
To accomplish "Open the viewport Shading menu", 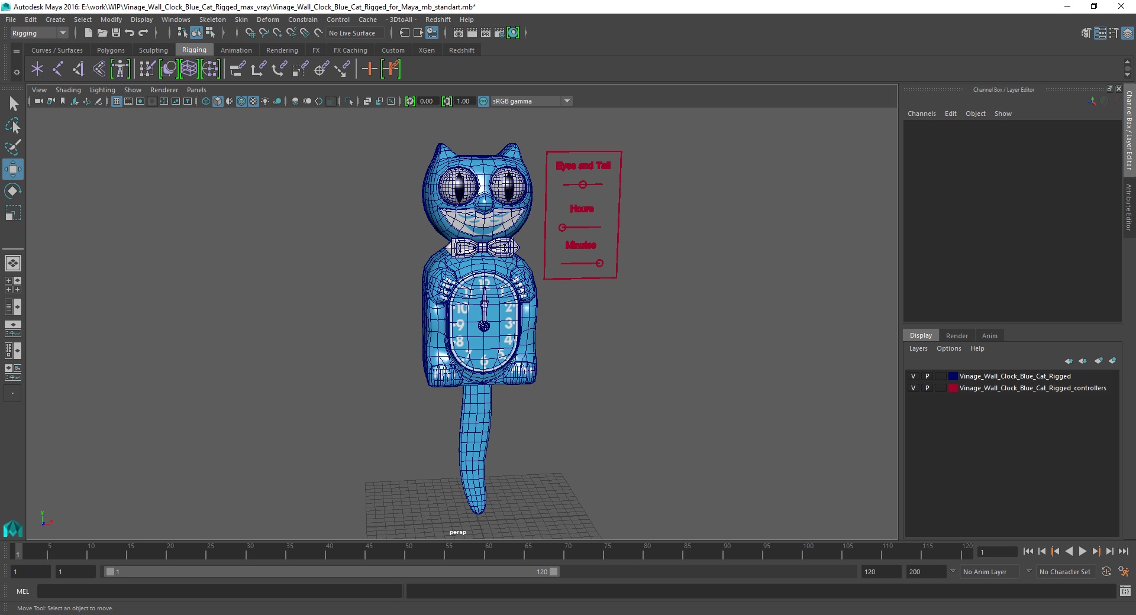I will [x=68, y=90].
